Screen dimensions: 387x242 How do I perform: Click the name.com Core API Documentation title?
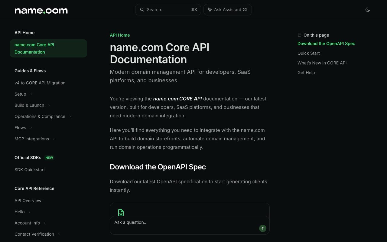coord(160,53)
